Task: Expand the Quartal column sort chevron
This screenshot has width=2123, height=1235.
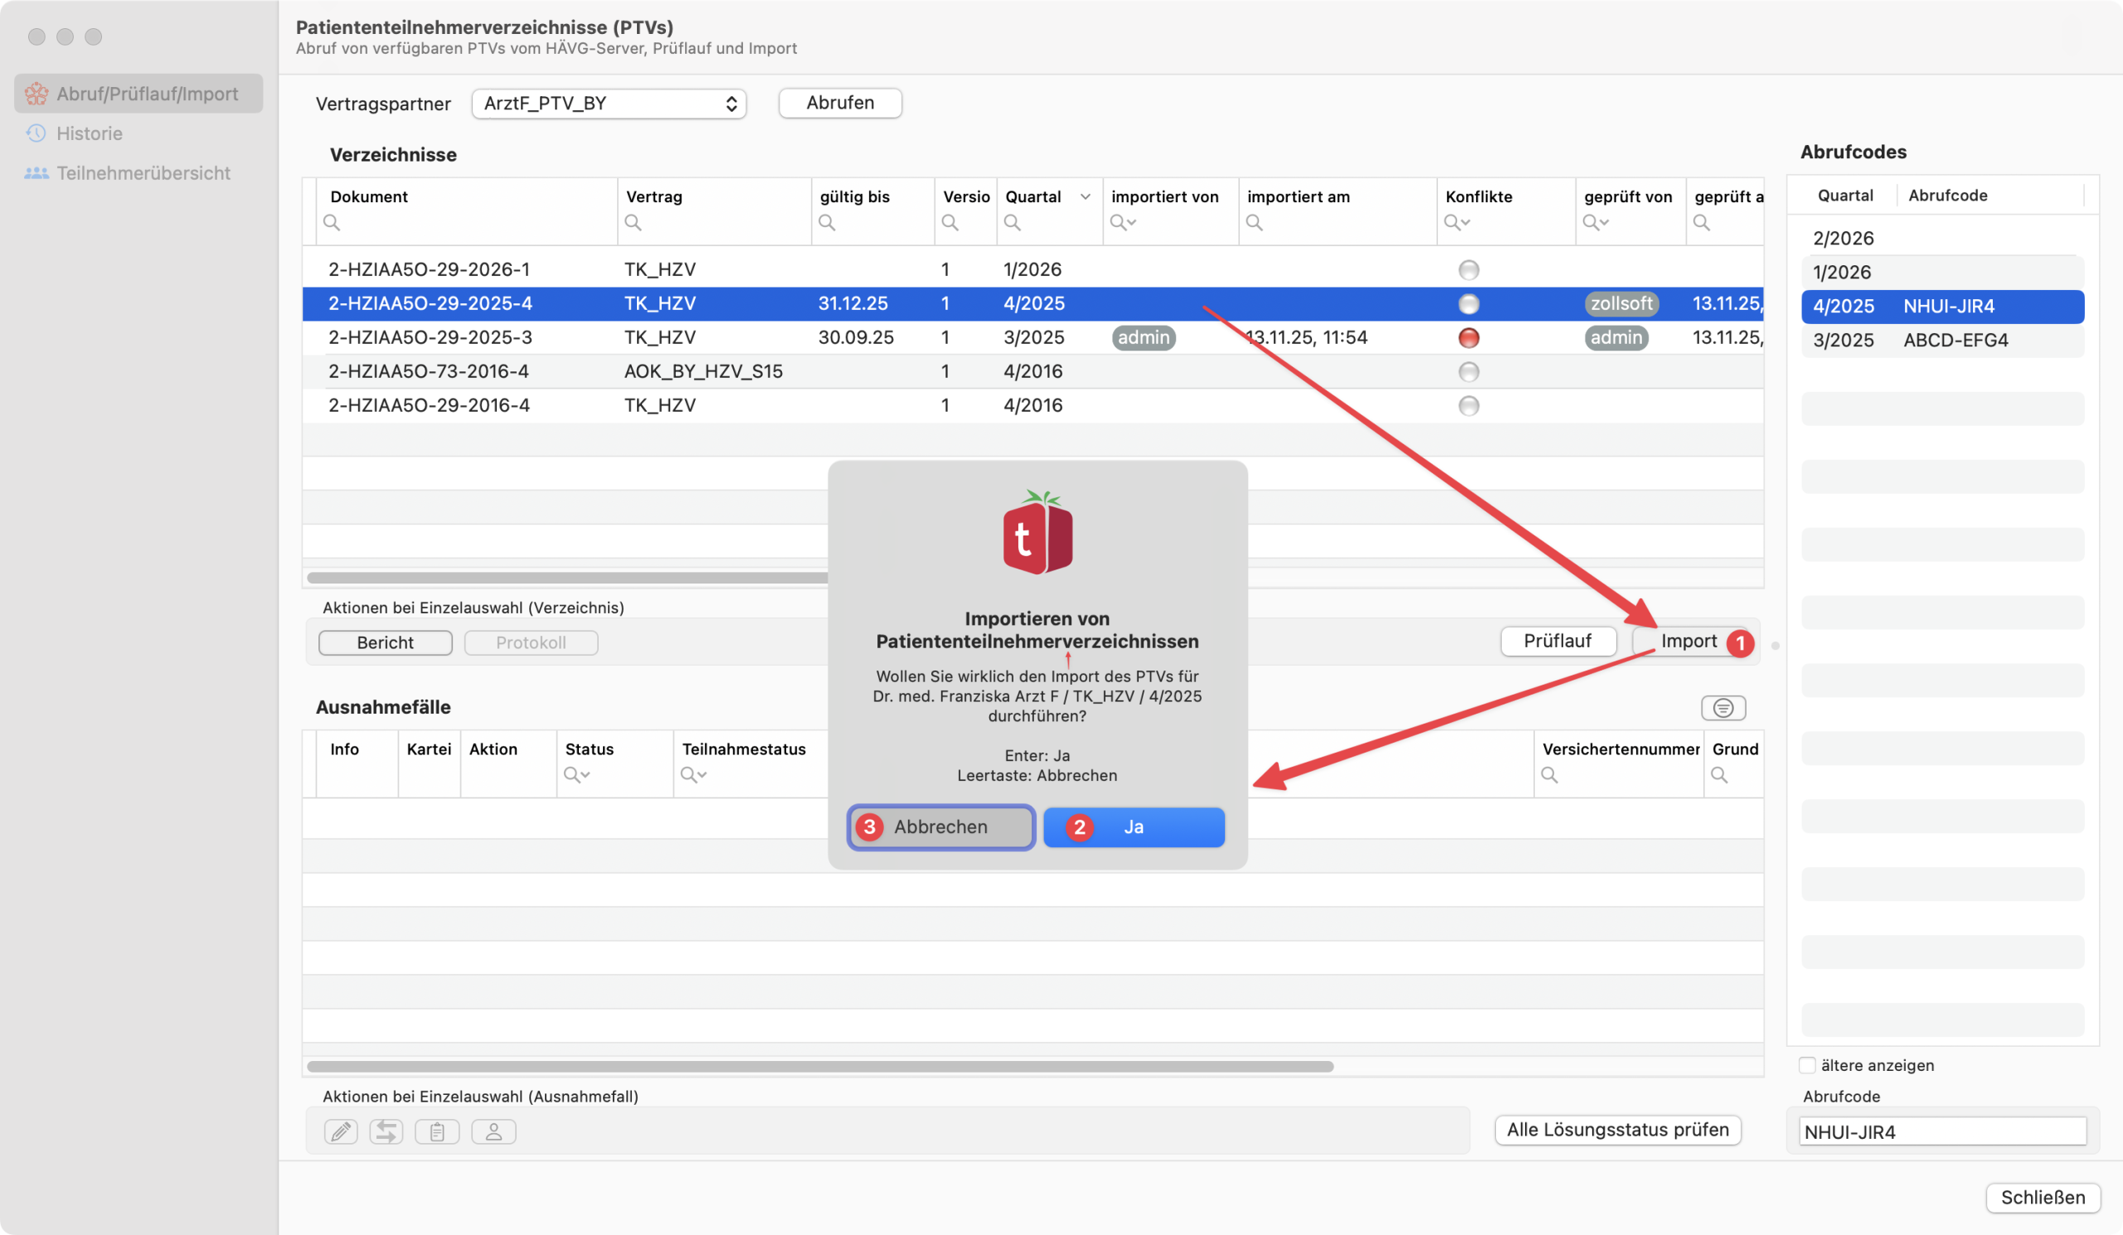Action: (1085, 196)
